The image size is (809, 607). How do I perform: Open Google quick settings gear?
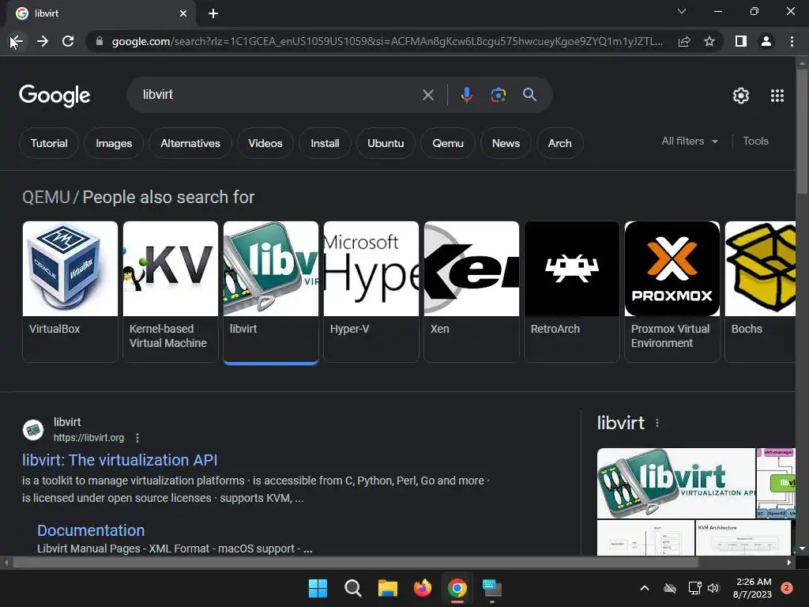click(741, 96)
